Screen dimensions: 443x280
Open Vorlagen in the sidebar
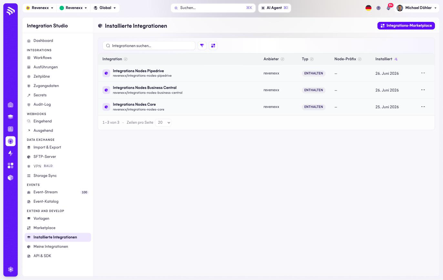coord(58,219)
